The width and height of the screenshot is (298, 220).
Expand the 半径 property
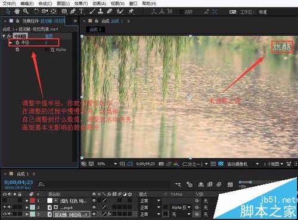[x=11, y=42]
